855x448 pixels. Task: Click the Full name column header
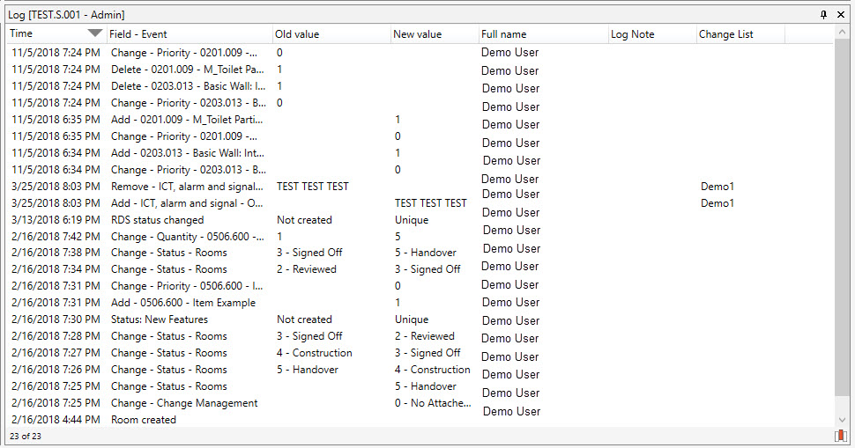click(x=542, y=34)
